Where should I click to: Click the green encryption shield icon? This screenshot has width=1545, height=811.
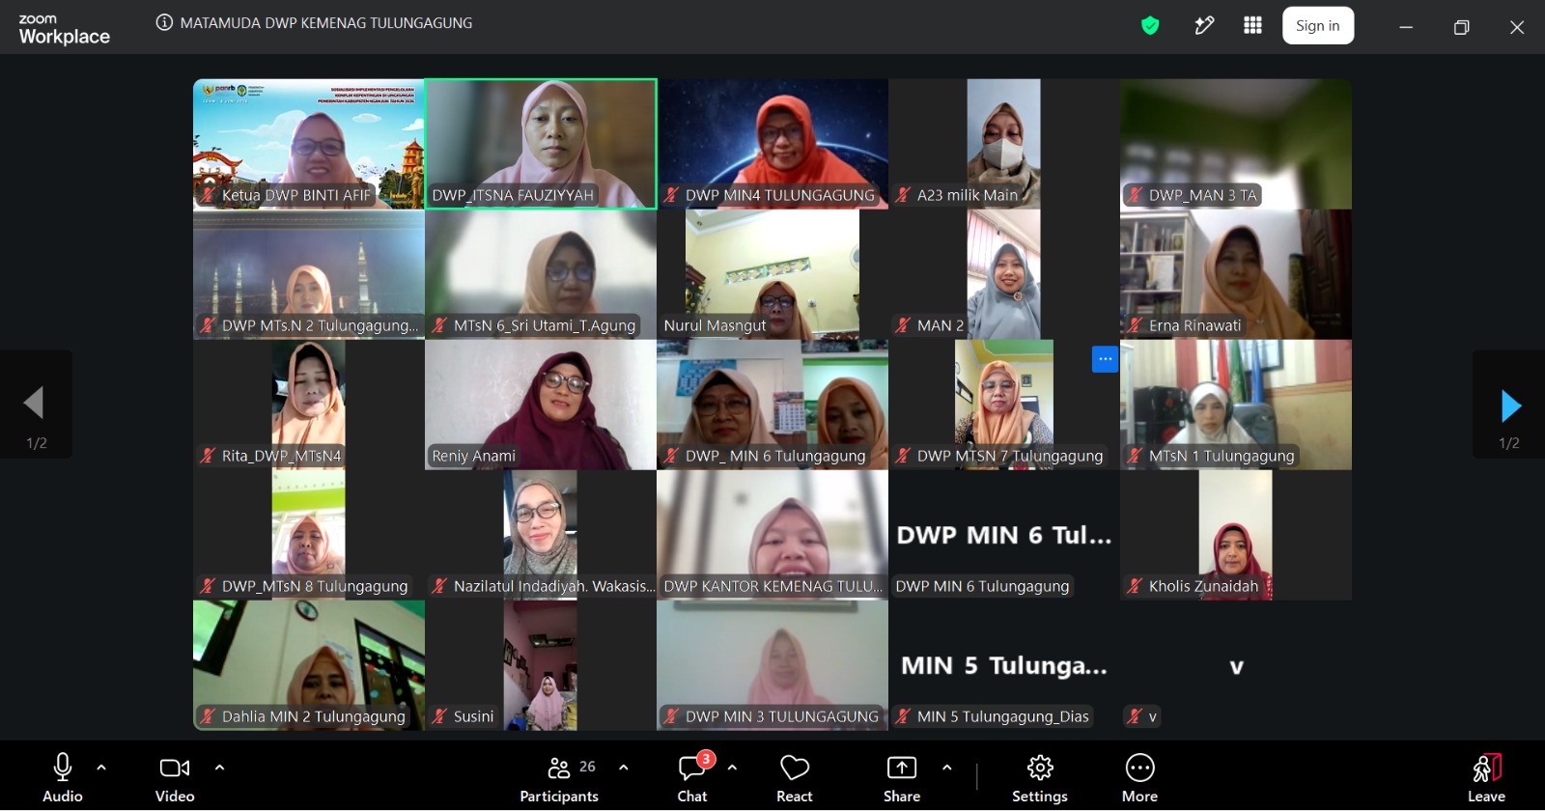[x=1150, y=26]
